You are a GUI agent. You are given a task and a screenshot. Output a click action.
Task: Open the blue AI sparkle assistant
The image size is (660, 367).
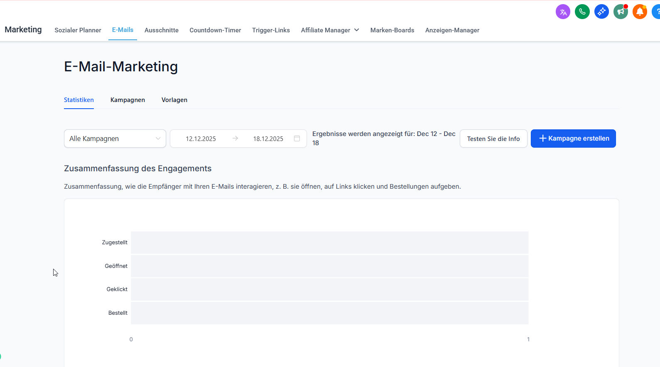point(601,12)
